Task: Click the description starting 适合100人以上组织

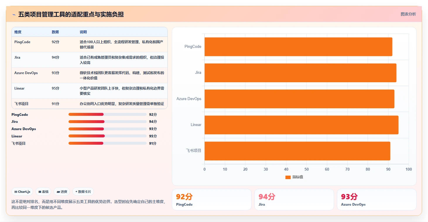Action: 121,44
